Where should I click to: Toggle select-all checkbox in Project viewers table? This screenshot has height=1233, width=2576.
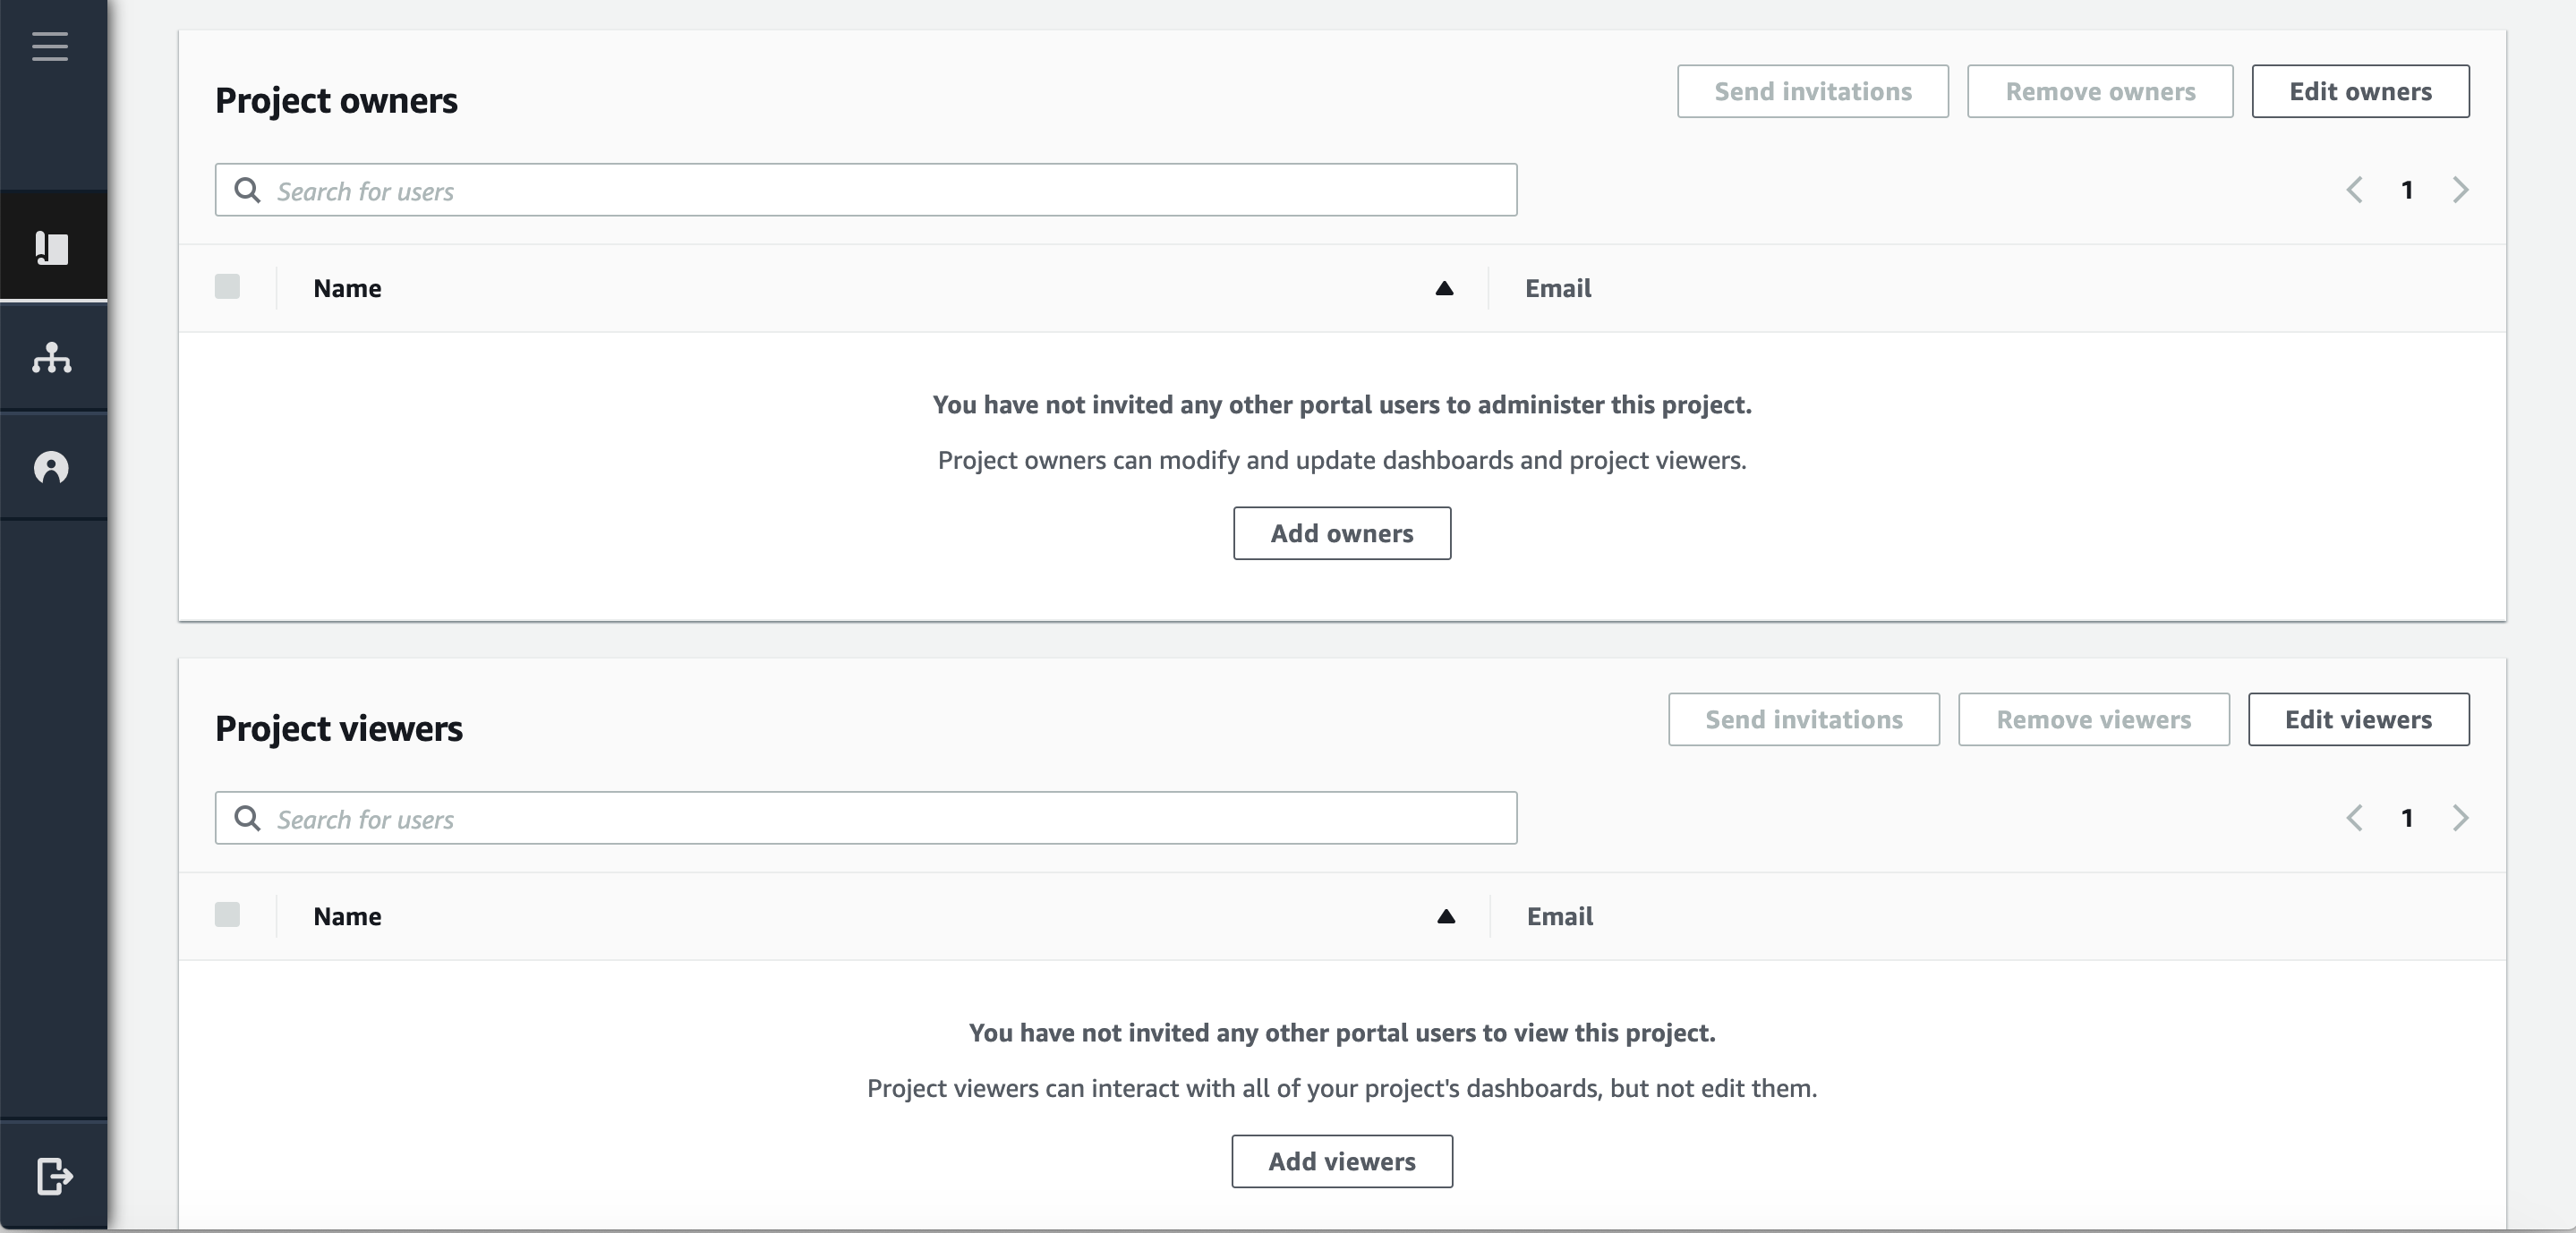pos(228,915)
